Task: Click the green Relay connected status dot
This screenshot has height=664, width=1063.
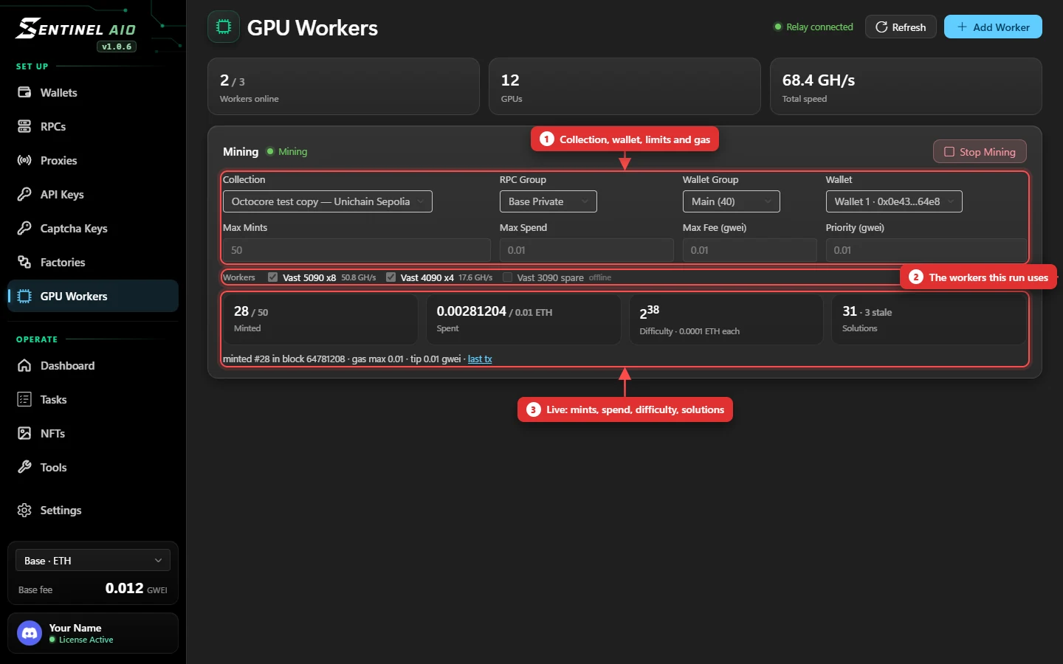Action: click(777, 27)
